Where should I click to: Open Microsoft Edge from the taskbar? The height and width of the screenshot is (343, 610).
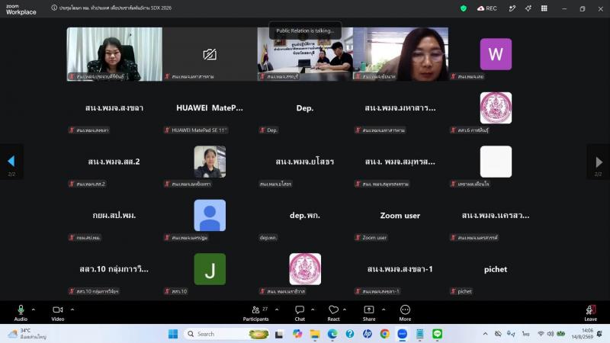pos(332,334)
